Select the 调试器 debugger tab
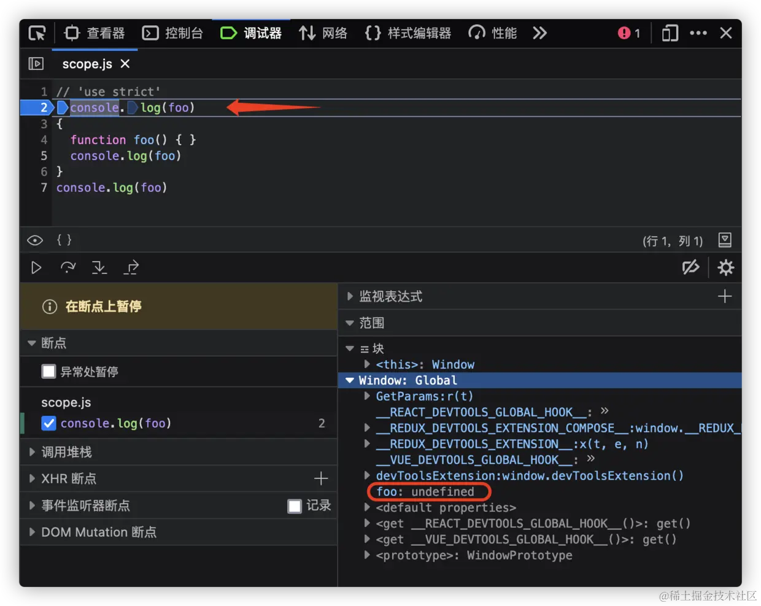The height and width of the screenshot is (606, 761). 251,33
